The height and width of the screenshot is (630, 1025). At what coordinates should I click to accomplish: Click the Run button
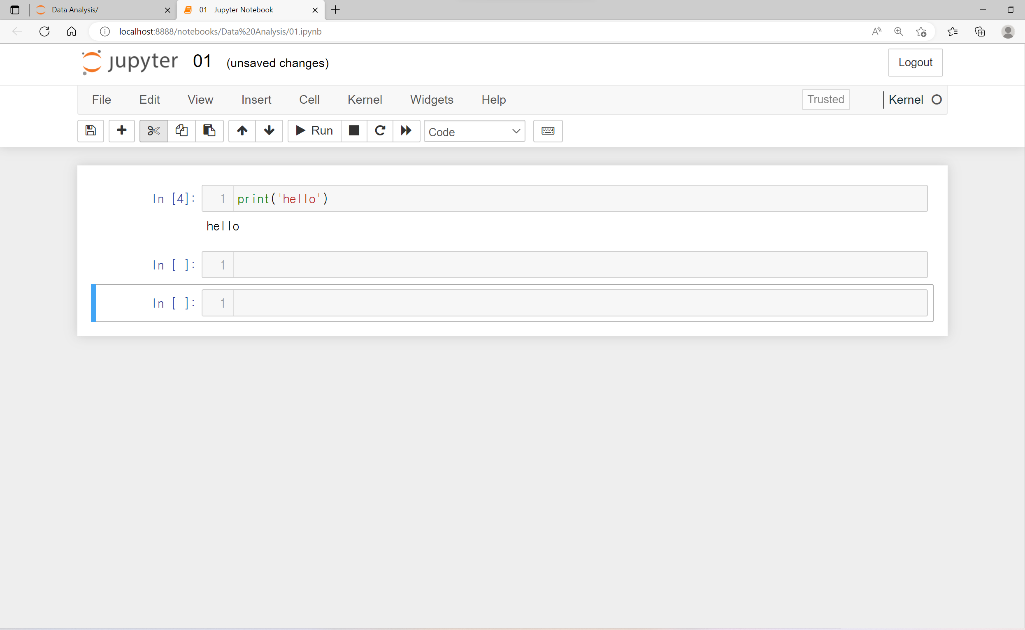tap(315, 131)
